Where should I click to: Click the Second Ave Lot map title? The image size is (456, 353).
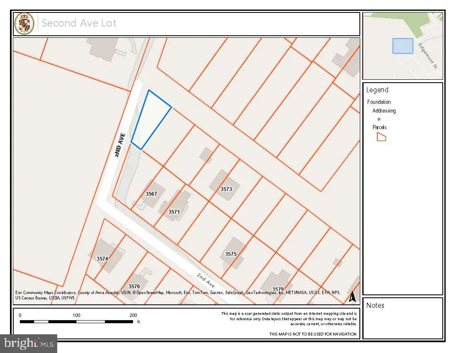click(79, 23)
